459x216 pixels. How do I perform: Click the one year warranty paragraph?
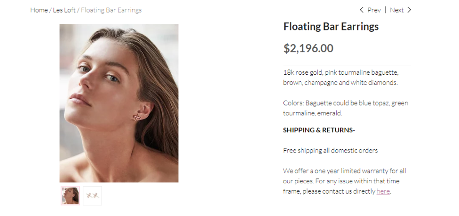344,181
